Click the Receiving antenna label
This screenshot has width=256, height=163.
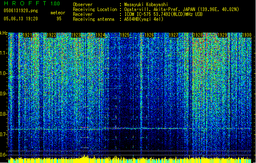tap(94, 19)
